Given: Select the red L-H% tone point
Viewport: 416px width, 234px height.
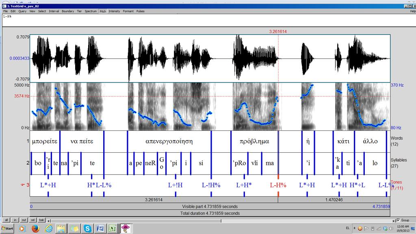Looking at the screenshot, I should (278, 185).
